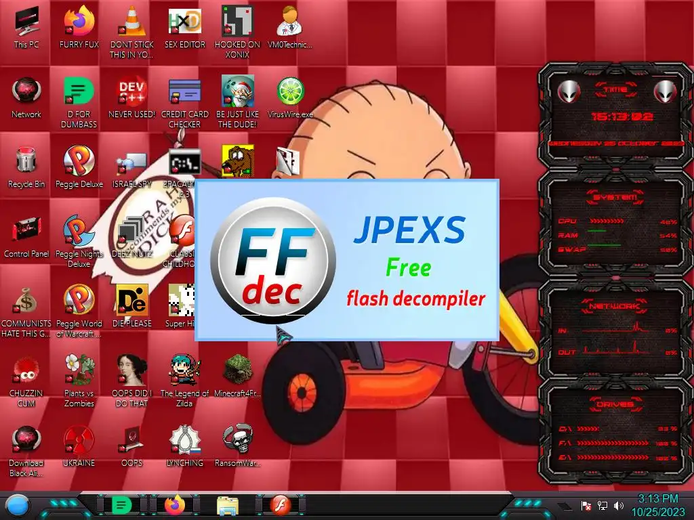Open the volume speaker tray icon
Viewport: 694px width, 520px height.
click(618, 505)
